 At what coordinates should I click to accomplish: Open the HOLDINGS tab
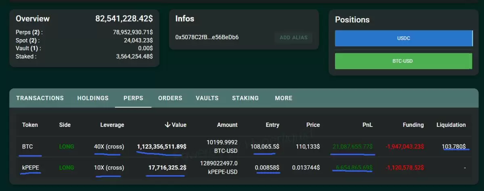click(x=93, y=98)
